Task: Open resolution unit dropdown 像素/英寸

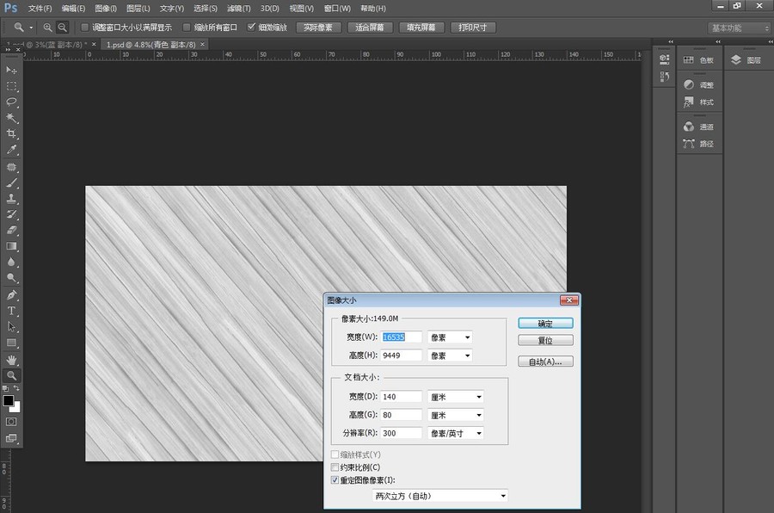Action: (x=456, y=434)
